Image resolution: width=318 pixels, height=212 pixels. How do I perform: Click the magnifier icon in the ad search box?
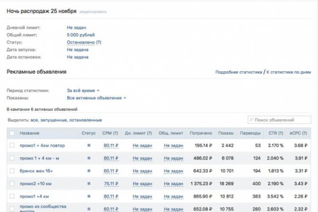[251, 120]
